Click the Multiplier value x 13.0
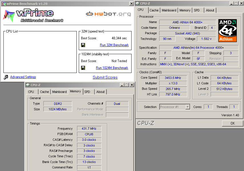 point(173,83)
